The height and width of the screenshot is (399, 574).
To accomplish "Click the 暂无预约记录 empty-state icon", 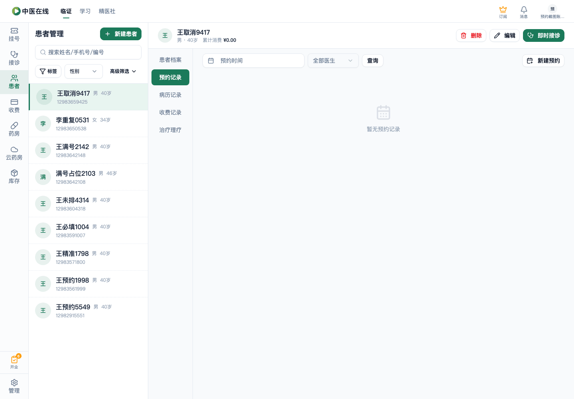I will (x=383, y=112).
